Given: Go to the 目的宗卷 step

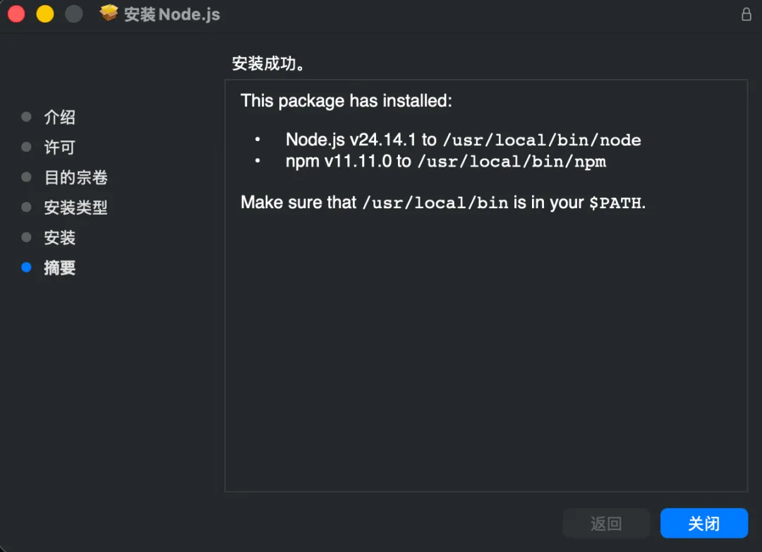Looking at the screenshot, I should [75, 177].
